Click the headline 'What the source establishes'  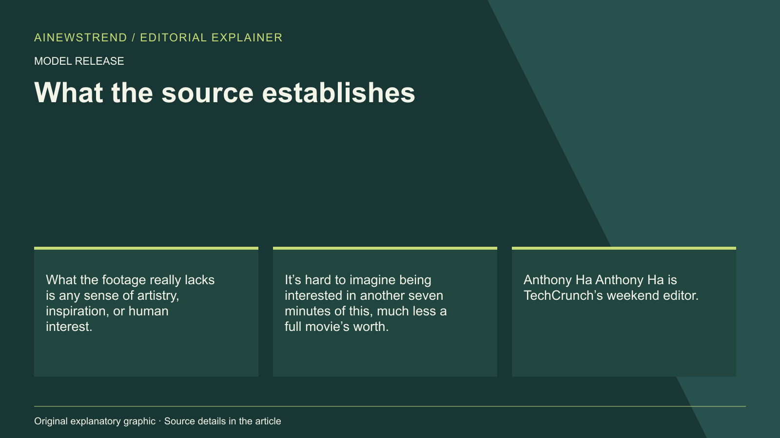tap(225, 92)
